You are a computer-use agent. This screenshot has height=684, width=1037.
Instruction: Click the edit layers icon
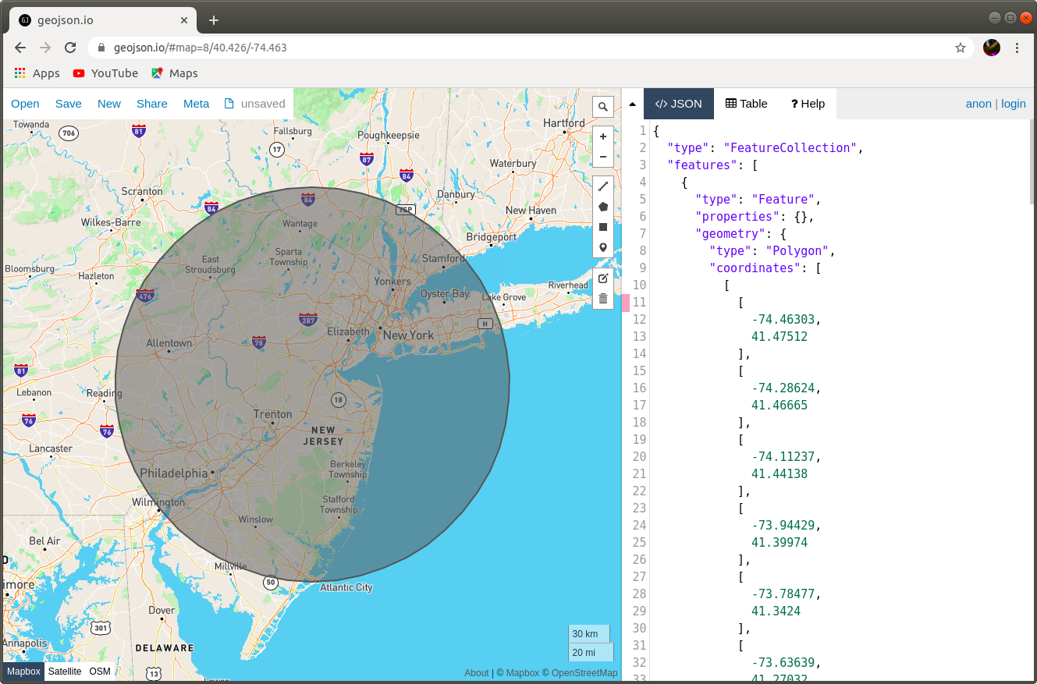click(x=602, y=278)
